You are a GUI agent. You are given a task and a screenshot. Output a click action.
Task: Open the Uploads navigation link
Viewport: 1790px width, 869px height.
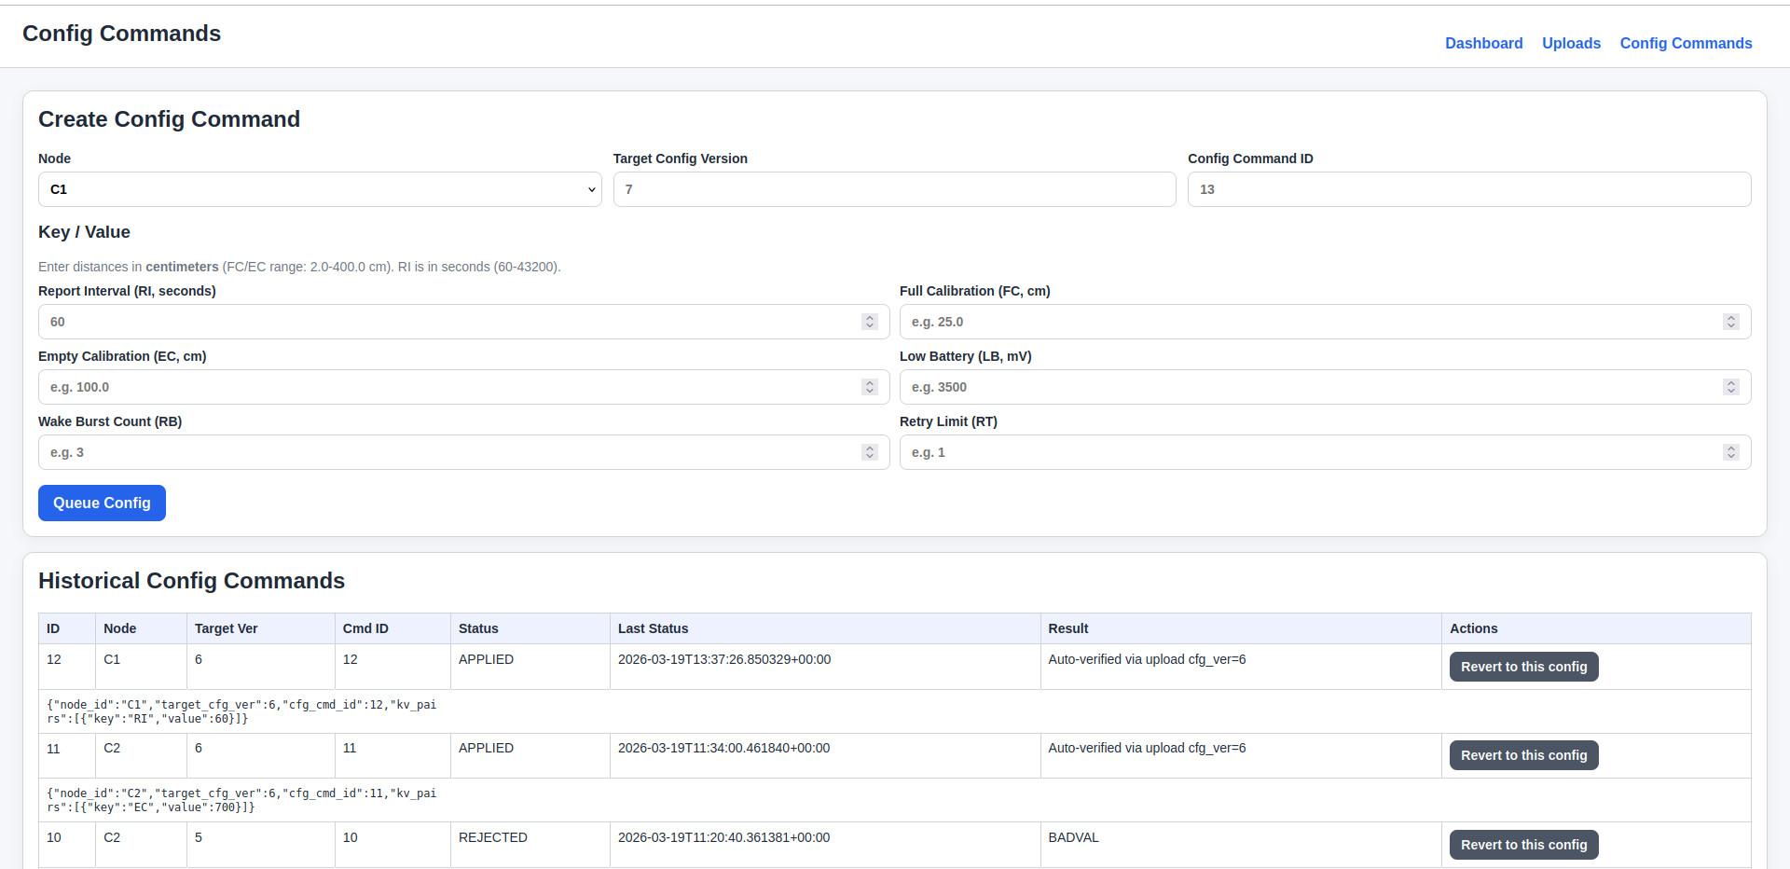(1571, 44)
